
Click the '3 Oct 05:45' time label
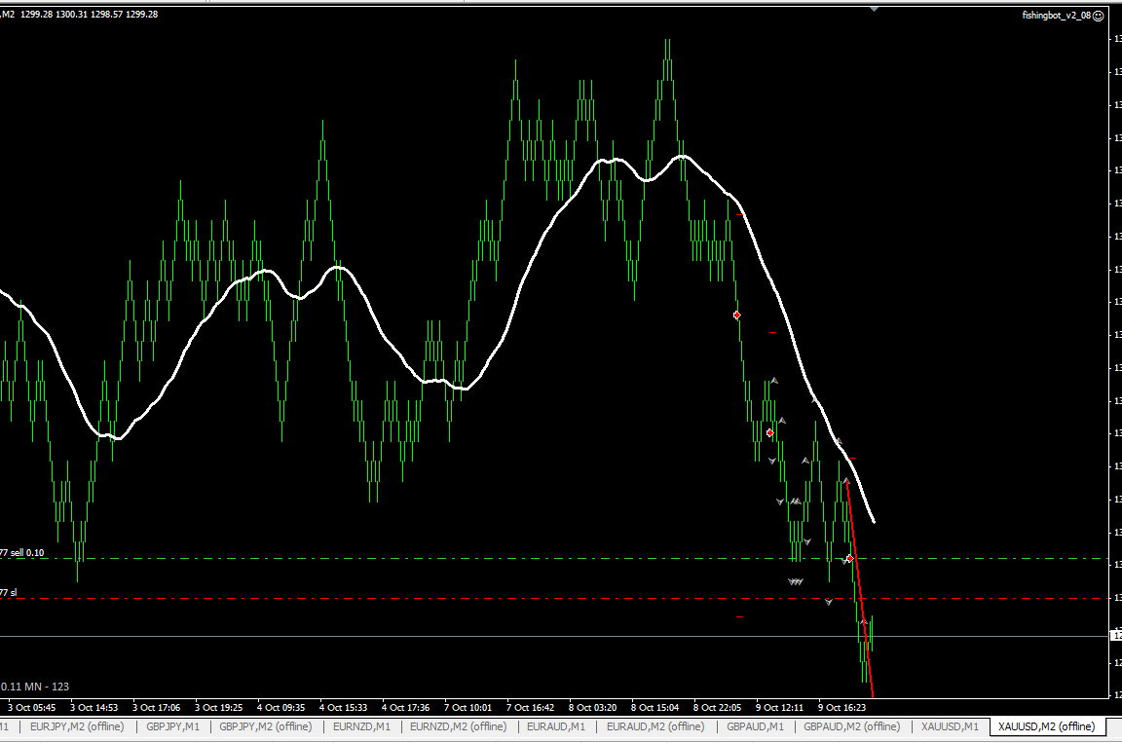[31, 707]
